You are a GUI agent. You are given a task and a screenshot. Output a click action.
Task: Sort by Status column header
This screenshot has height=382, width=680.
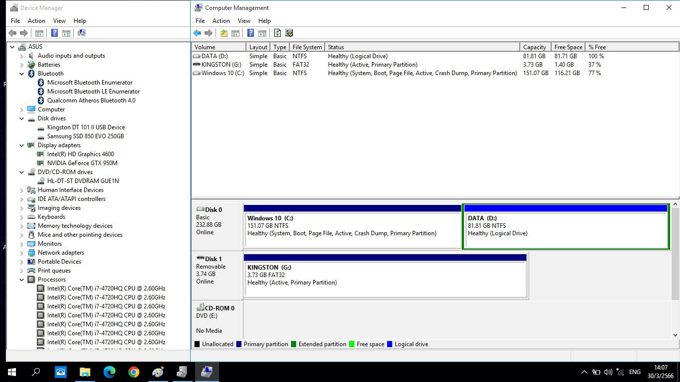click(423, 47)
